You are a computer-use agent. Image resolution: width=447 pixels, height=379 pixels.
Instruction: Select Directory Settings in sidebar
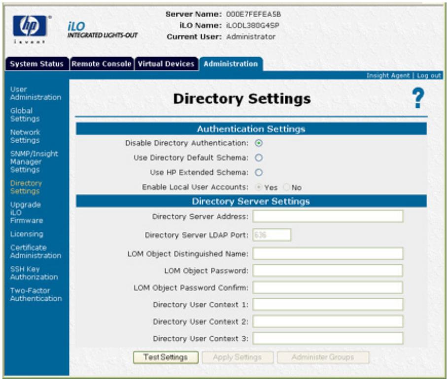point(26,187)
